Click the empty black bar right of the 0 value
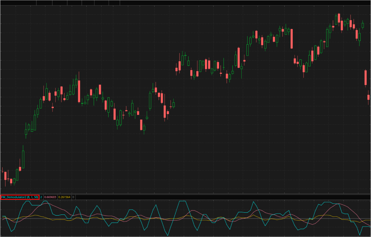371x237 pixels. click(x=222, y=197)
